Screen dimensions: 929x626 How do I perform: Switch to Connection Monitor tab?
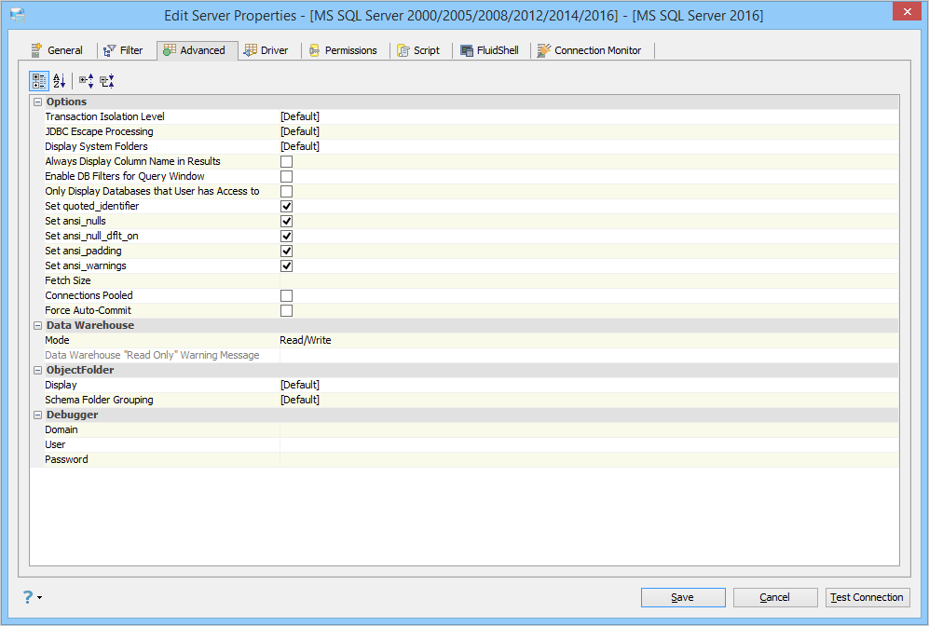click(x=590, y=50)
